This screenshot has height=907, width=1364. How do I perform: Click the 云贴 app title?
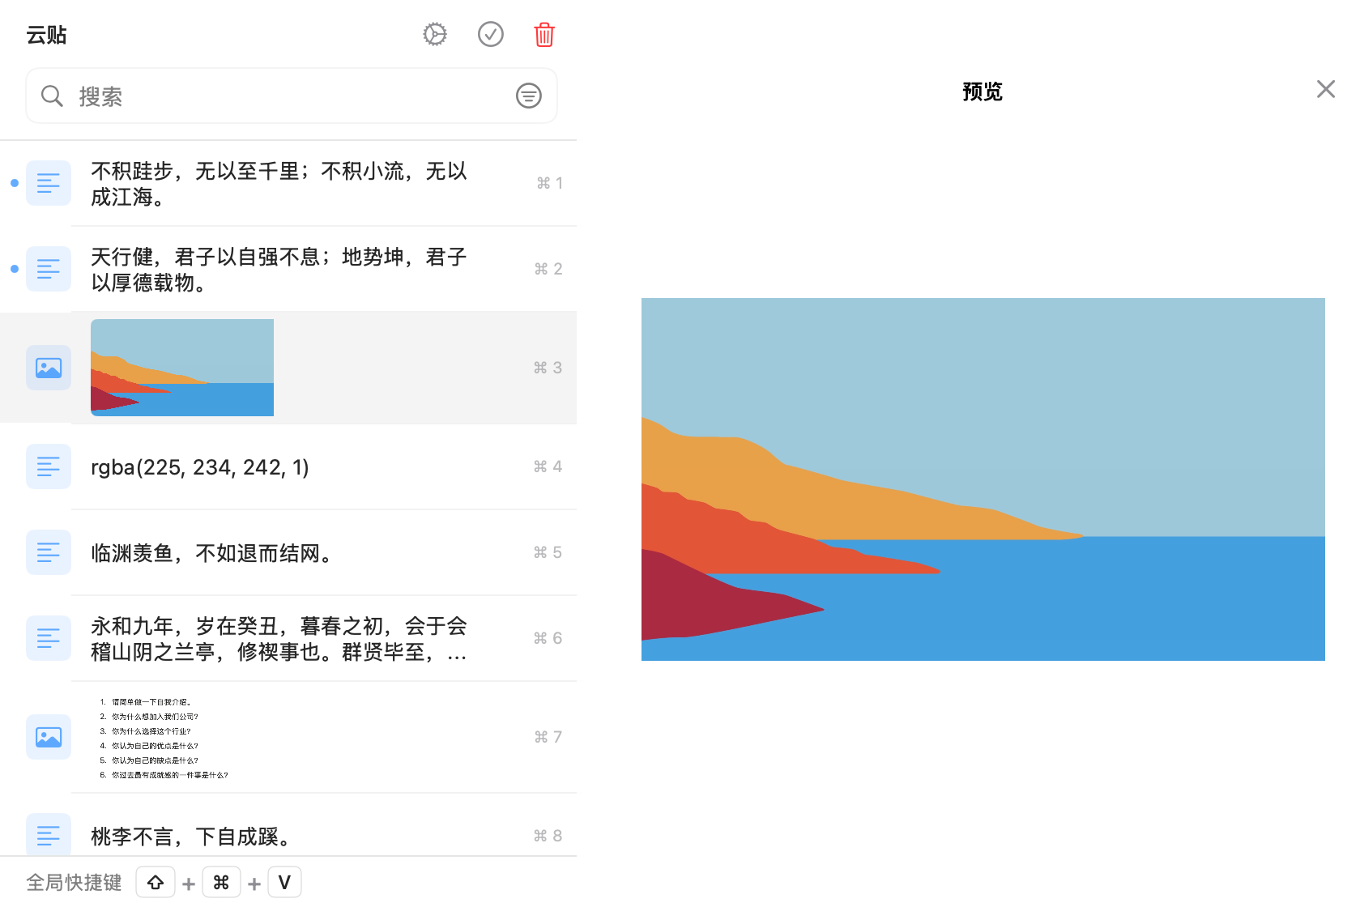click(x=46, y=35)
